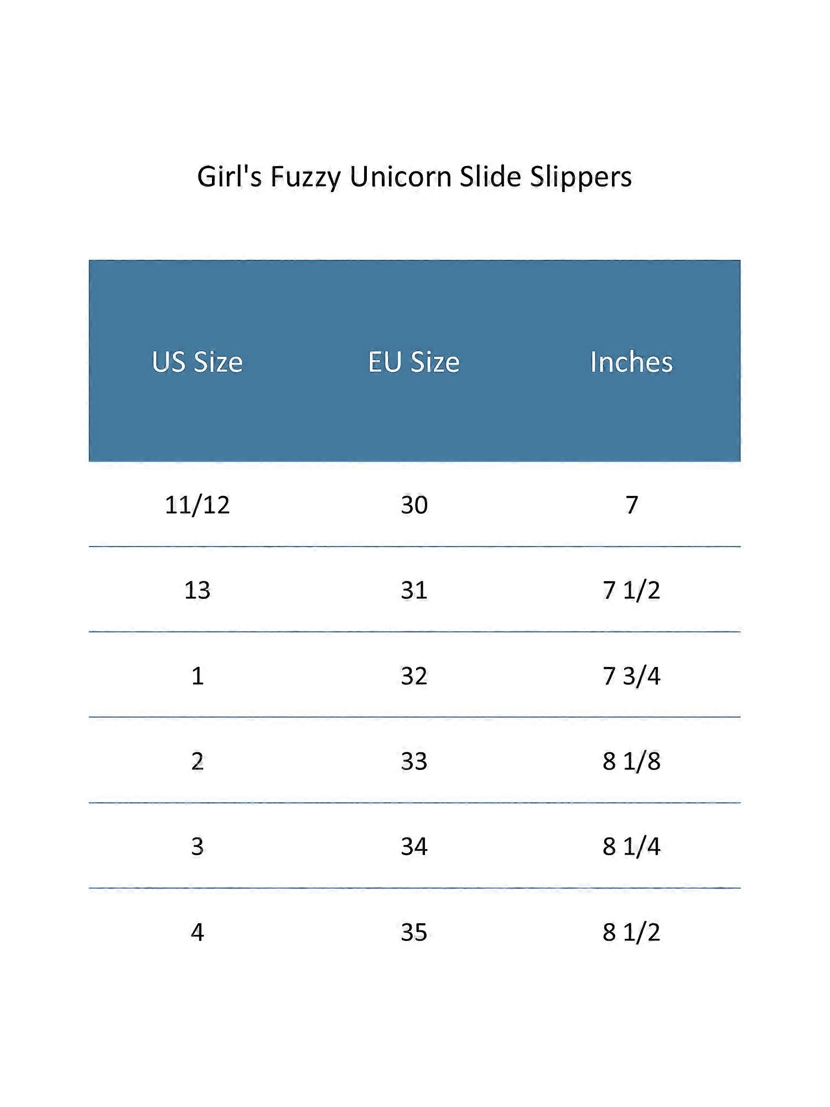Image resolution: width=830 pixels, height=1107 pixels.
Task: Select the EU Size column header
Action: tap(414, 362)
